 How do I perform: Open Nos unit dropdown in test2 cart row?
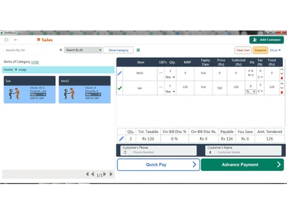tap(170, 77)
